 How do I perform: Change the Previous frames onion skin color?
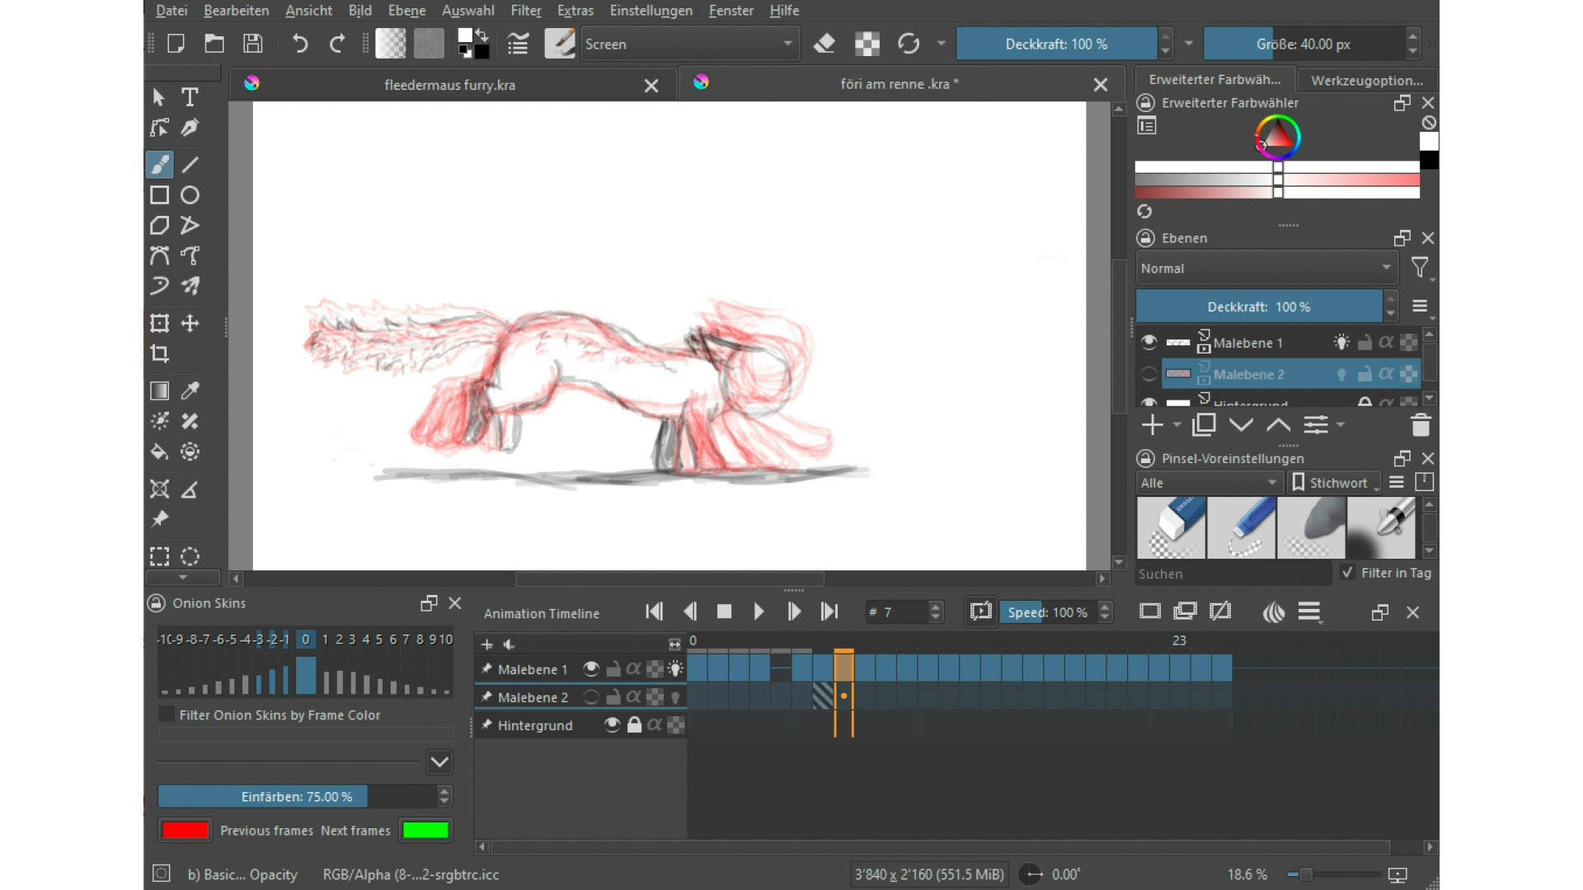pos(185,830)
